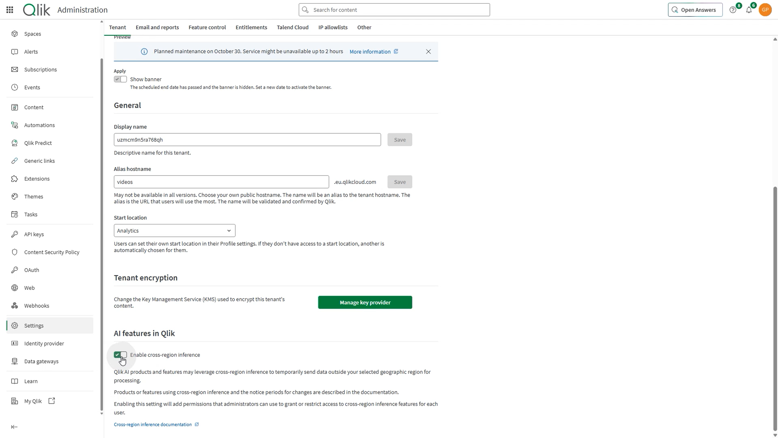
Task: Open the IP allowlists tab
Action: click(333, 27)
